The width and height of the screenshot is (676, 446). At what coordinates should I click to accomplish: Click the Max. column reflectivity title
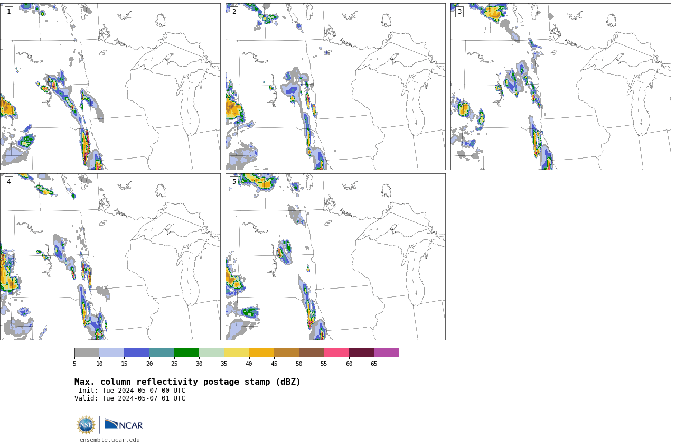187,382
